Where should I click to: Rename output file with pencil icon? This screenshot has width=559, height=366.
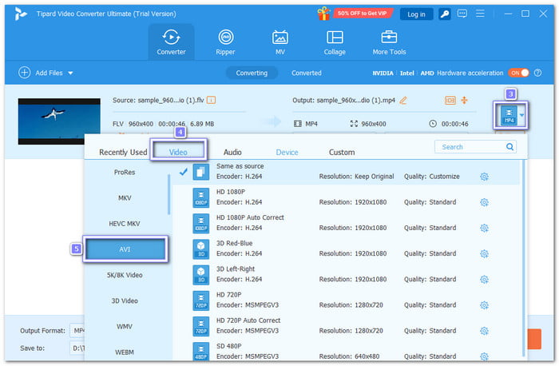[403, 100]
